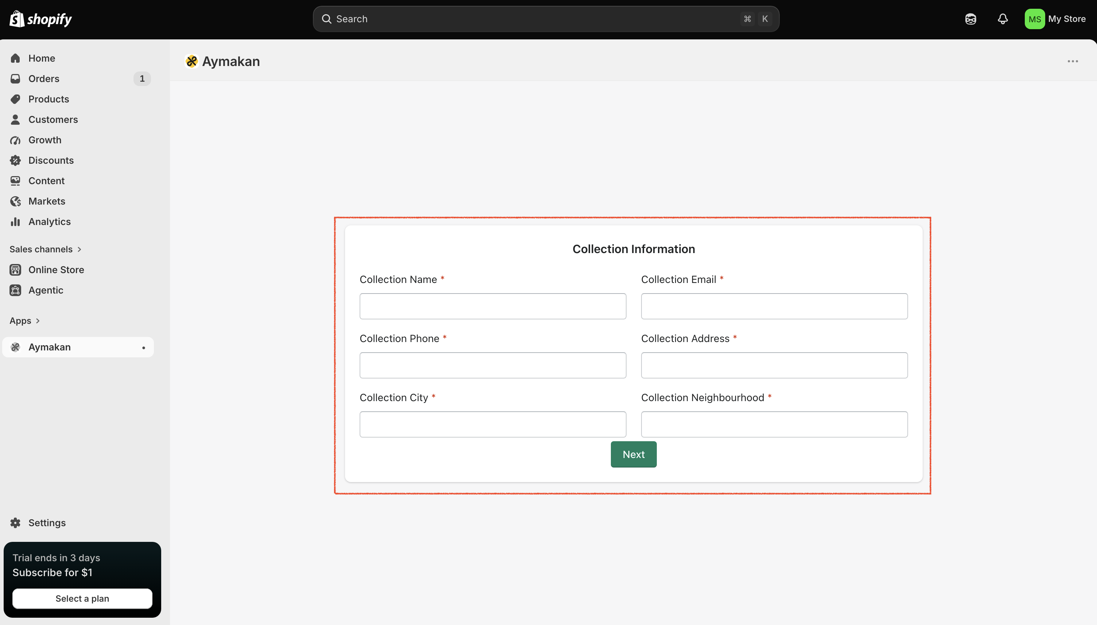Click the Subscribe for $1 text
This screenshot has width=1097, height=625.
53,572
